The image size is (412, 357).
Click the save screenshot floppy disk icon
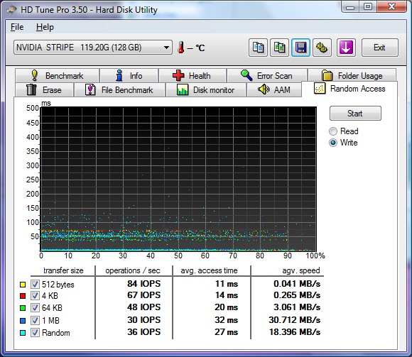(x=300, y=48)
